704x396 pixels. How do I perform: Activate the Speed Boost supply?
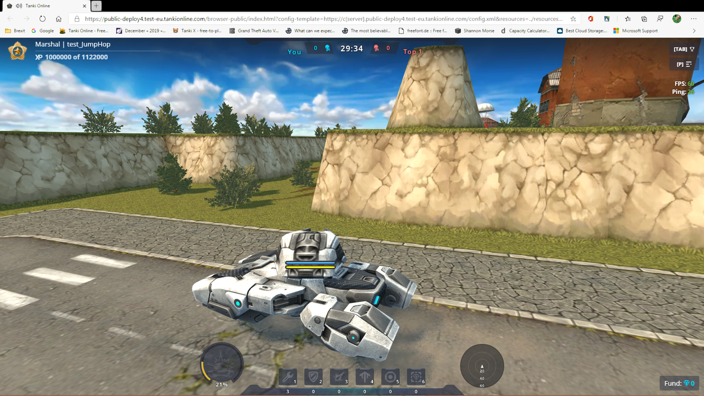364,377
